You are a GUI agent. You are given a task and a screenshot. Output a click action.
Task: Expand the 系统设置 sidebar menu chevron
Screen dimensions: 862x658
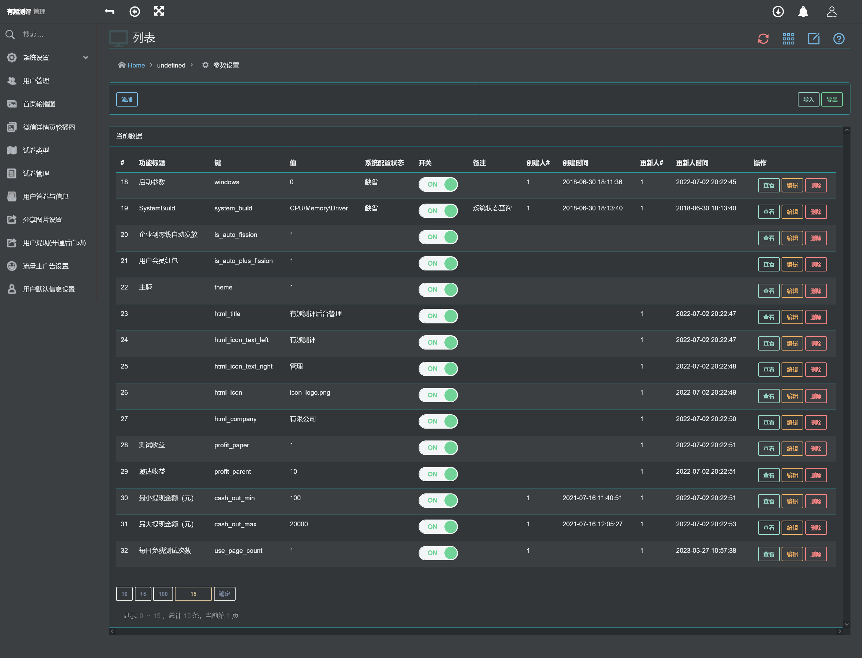[86, 58]
